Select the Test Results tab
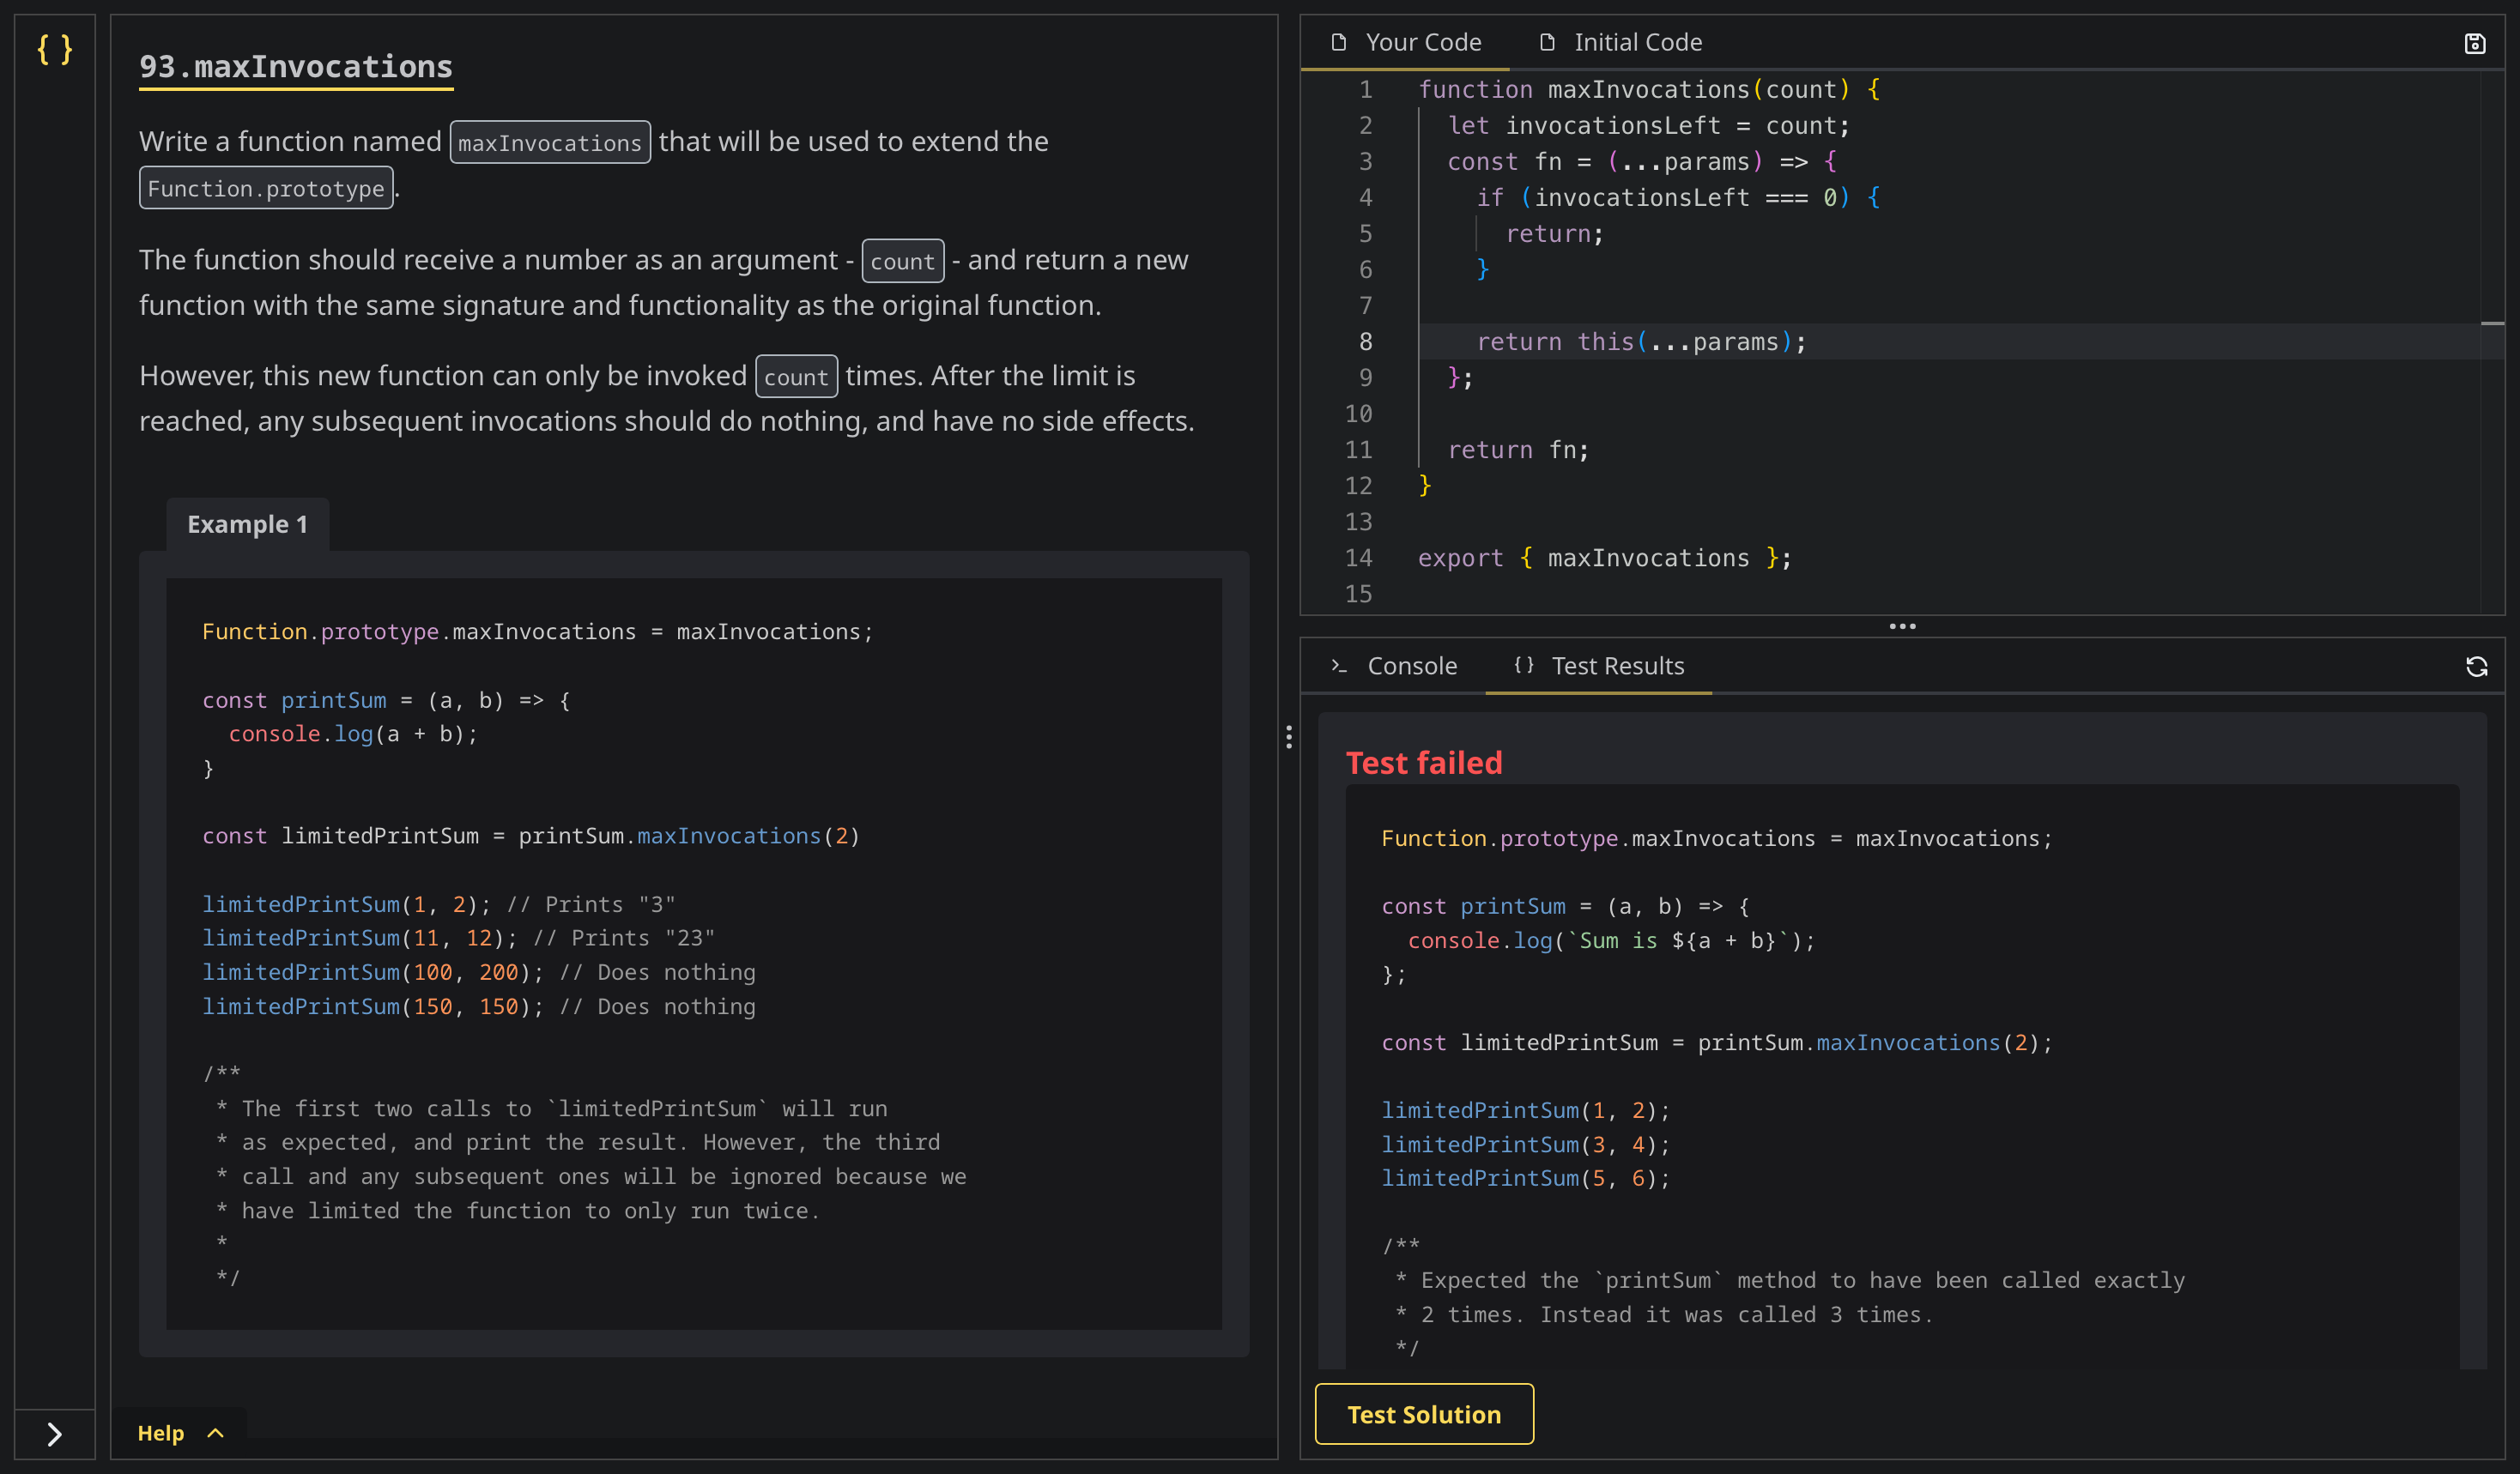This screenshot has height=1474, width=2520. click(x=1599, y=666)
